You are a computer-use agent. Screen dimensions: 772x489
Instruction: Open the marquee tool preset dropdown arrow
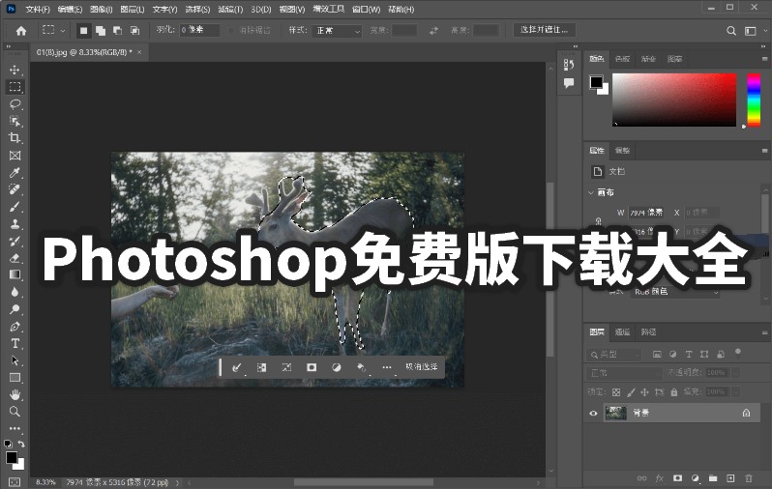pos(63,31)
